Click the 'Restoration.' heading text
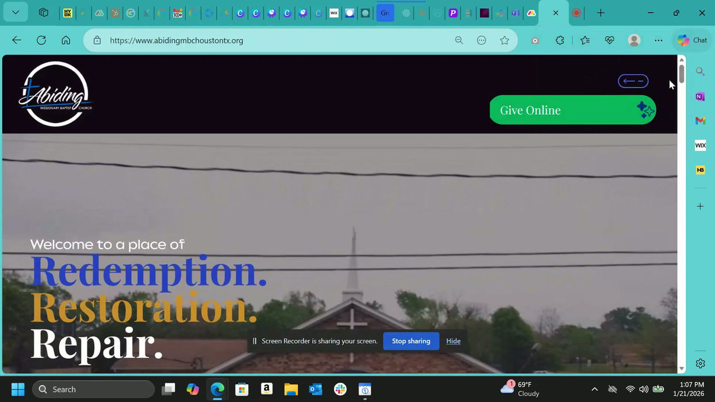 pos(144,307)
